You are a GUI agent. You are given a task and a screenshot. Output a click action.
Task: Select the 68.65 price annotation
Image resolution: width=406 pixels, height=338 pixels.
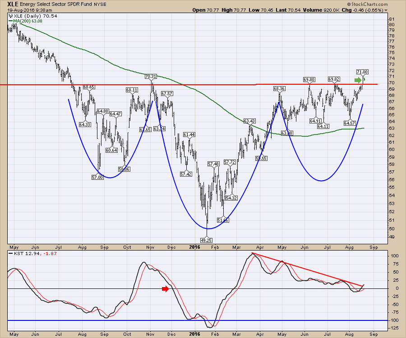(88, 87)
